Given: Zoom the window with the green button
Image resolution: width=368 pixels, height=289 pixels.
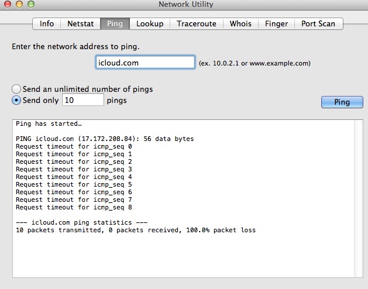Looking at the screenshot, I should (x=29, y=5).
